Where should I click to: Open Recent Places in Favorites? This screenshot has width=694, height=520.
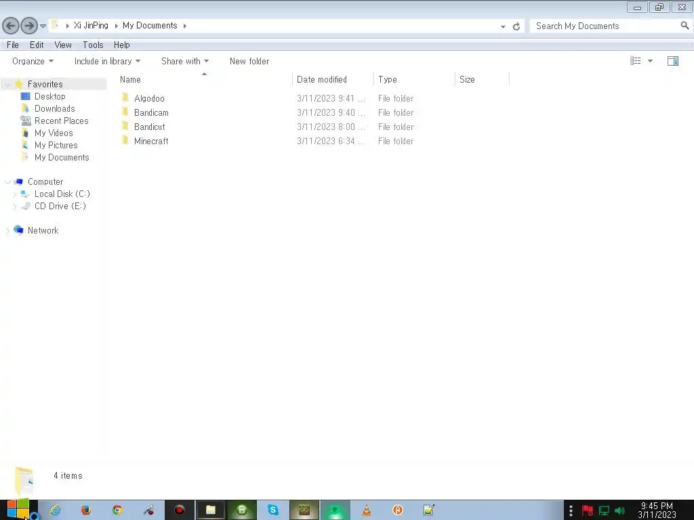point(62,121)
